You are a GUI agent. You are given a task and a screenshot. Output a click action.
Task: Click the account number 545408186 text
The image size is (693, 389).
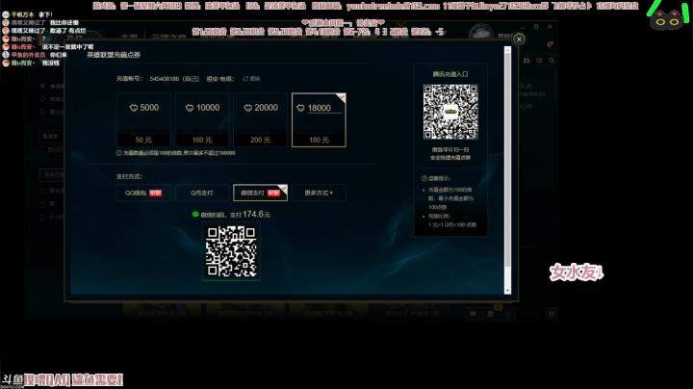[x=165, y=79]
